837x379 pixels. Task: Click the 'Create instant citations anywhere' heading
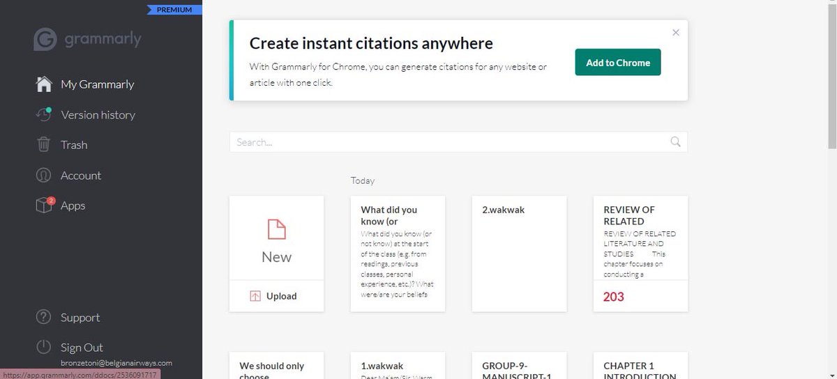pos(371,43)
